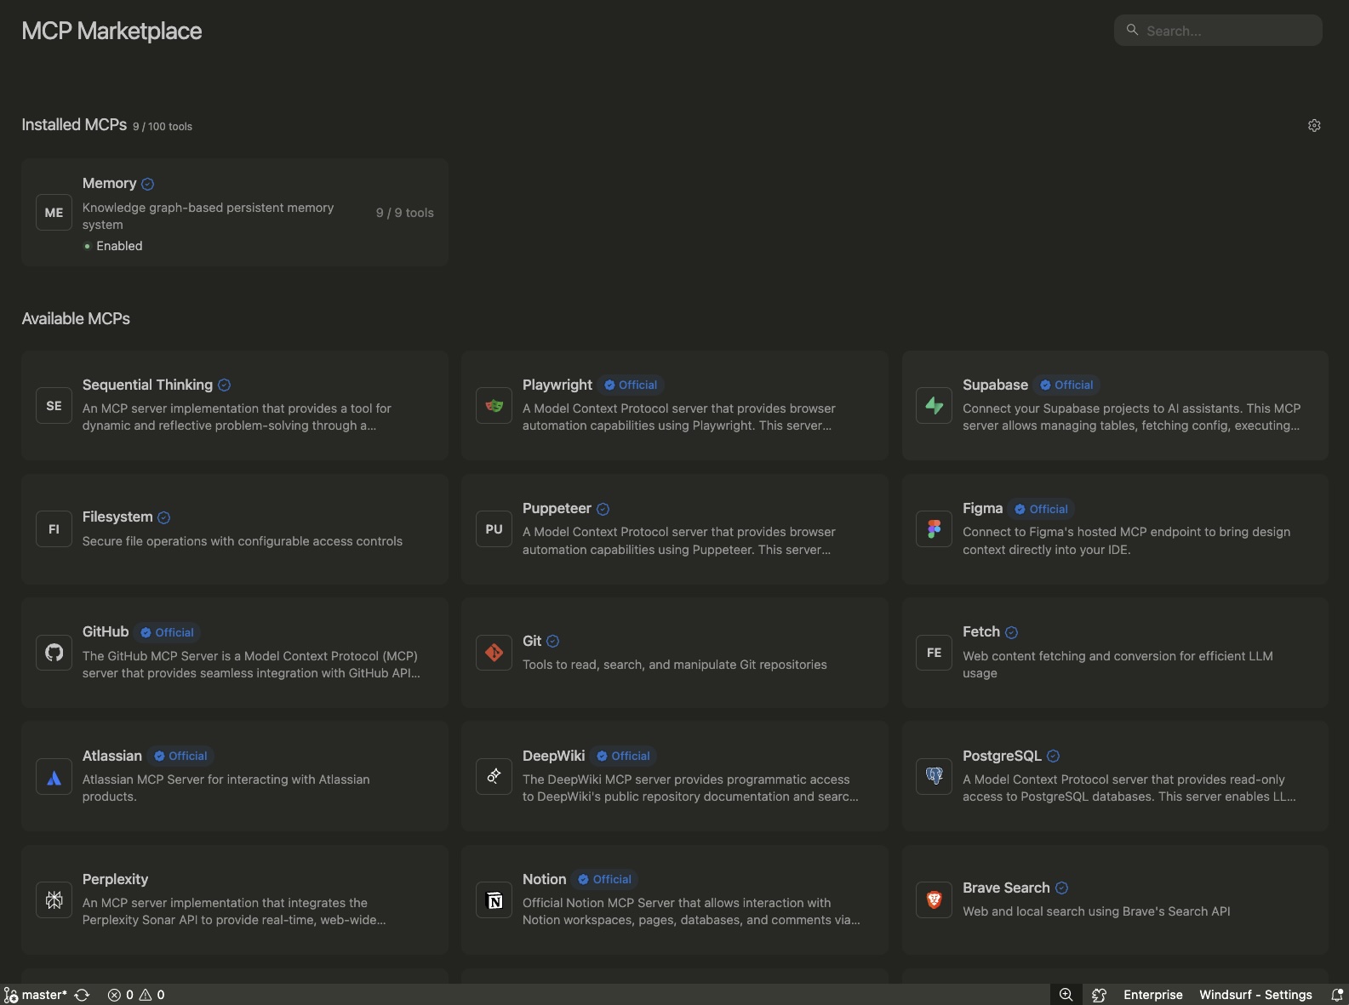Click the SE icon for Sequential Thinking

(54, 406)
